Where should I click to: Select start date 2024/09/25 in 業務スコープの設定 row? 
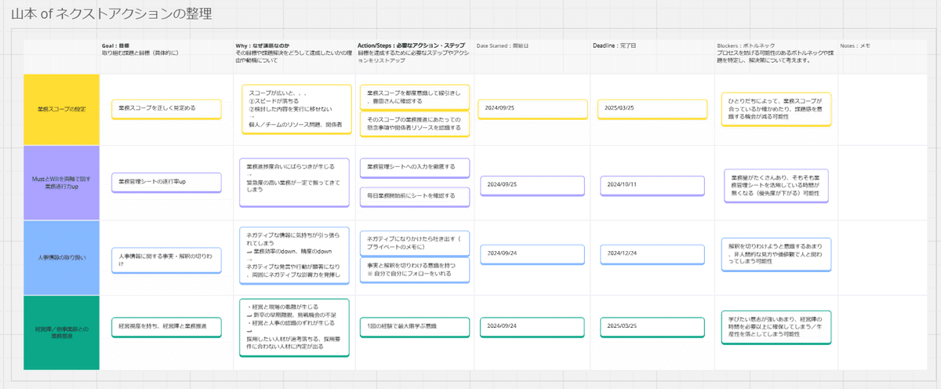click(x=531, y=107)
